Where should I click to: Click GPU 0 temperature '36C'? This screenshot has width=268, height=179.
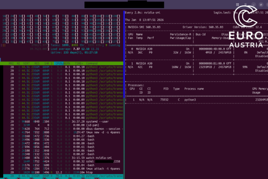(x=140, y=53)
